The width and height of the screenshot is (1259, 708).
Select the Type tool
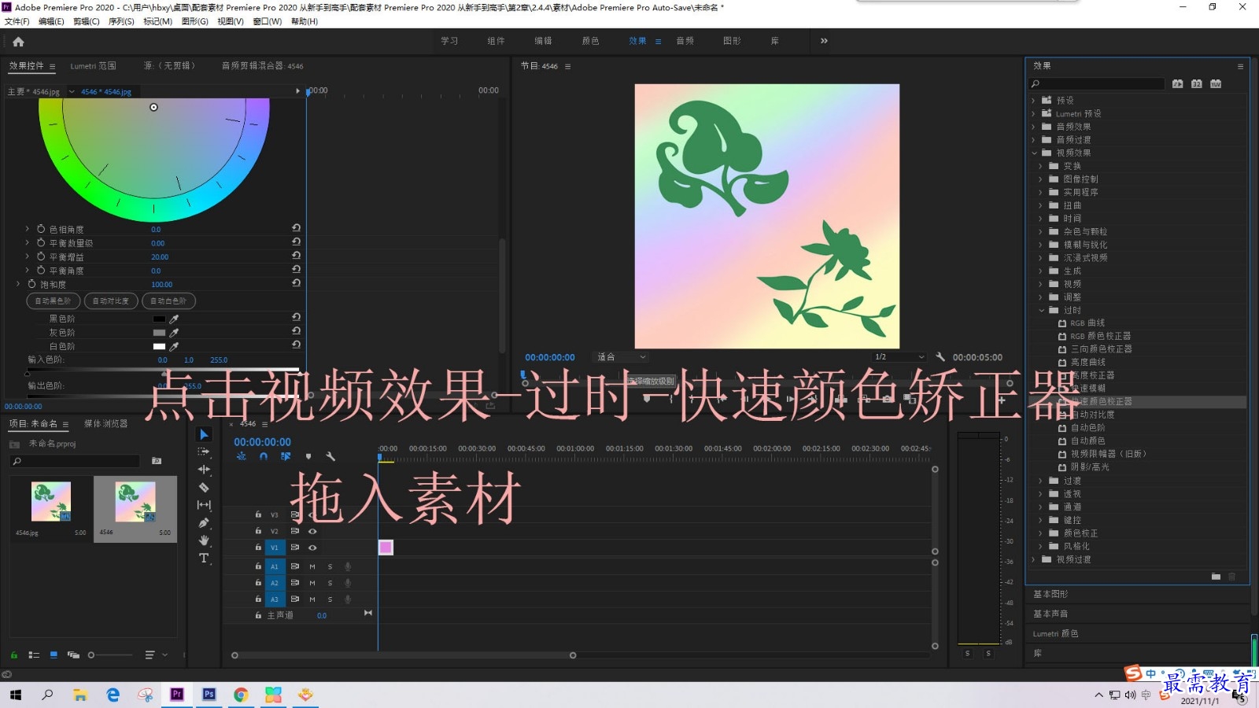point(204,559)
